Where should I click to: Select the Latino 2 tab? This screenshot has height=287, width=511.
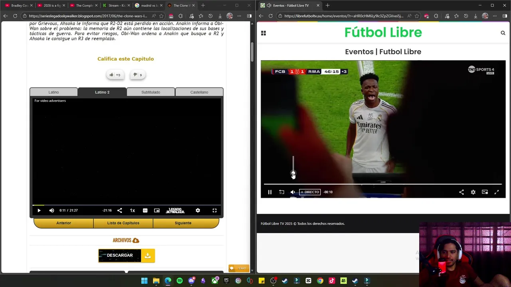point(102,92)
